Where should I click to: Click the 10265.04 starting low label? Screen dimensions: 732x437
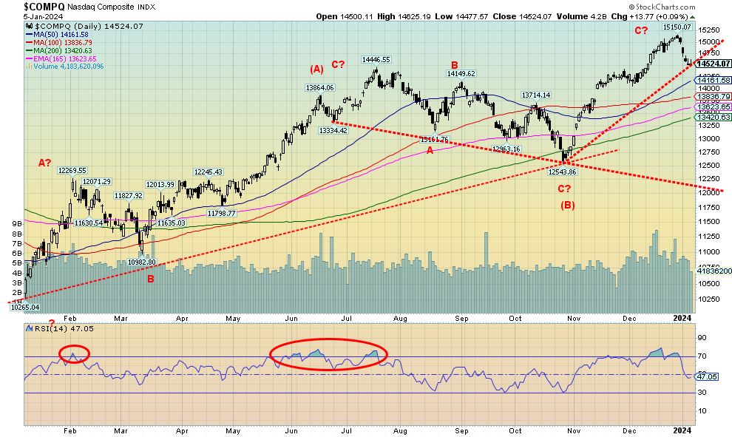coord(25,307)
